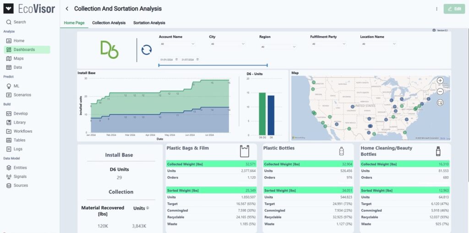The width and height of the screenshot is (469, 233).
Task: Open ML under the Predict section
Action: pyautogui.click(x=16, y=86)
